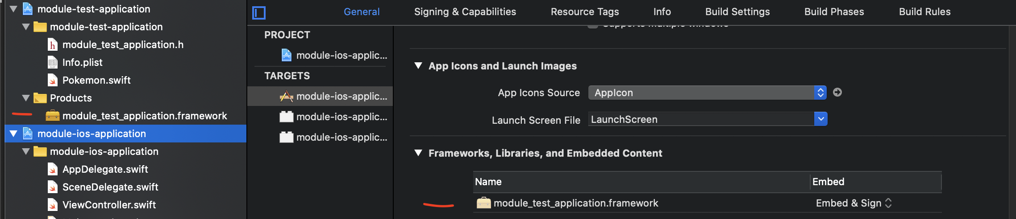The height and width of the screenshot is (219, 1016).
Task: Open the Launch Screen File dropdown arrow
Action: (820, 119)
